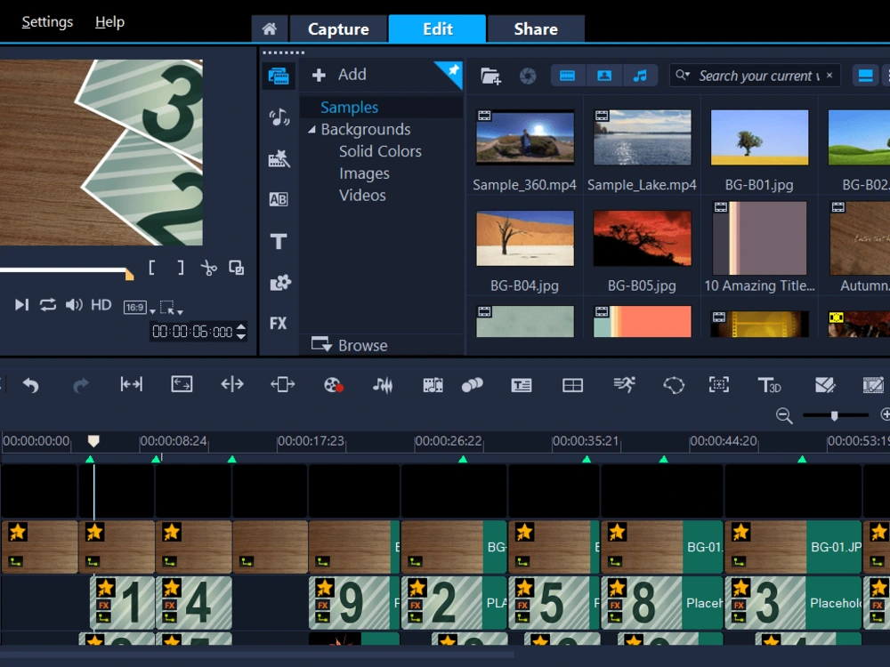The height and width of the screenshot is (667, 890).
Task: Select Sample_Lake.mp4 thumbnail
Action: point(642,138)
